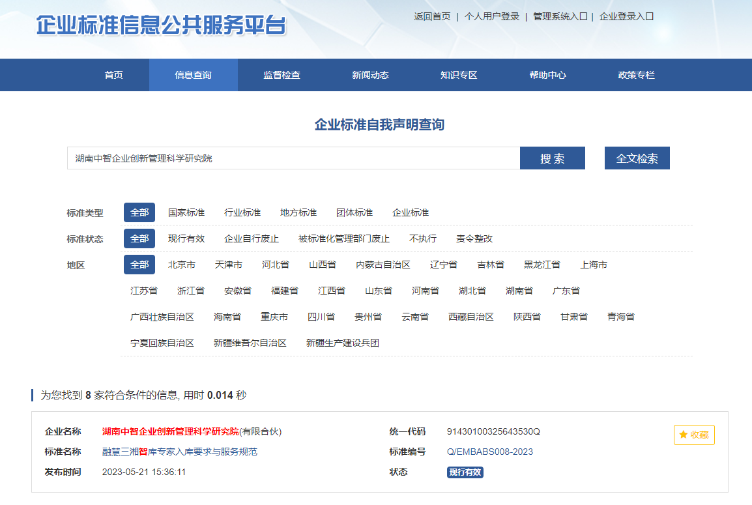
Task: Click the 个人用户登录 link
Action: (492, 16)
